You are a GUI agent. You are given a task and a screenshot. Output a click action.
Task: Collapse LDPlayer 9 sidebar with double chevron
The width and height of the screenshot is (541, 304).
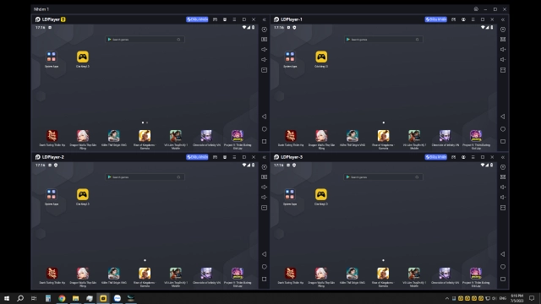point(265,19)
